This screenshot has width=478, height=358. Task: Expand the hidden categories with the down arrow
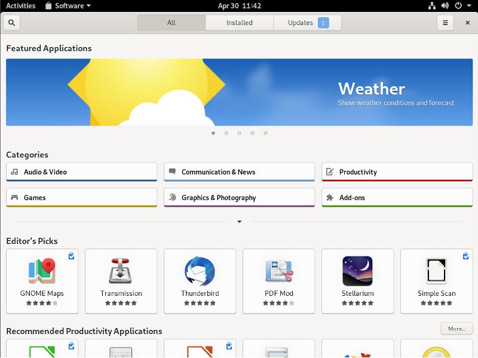pyautogui.click(x=239, y=221)
